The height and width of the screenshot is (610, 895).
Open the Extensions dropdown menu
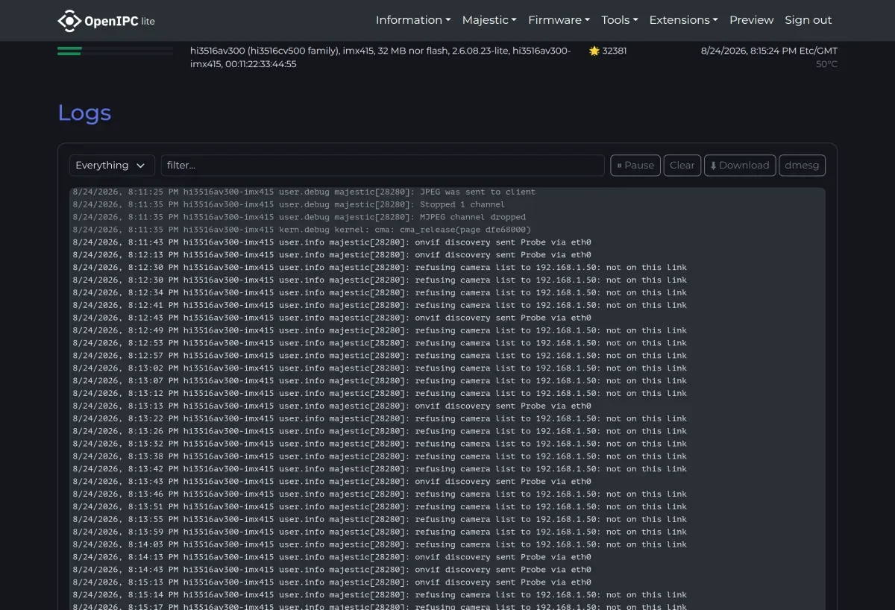(683, 20)
